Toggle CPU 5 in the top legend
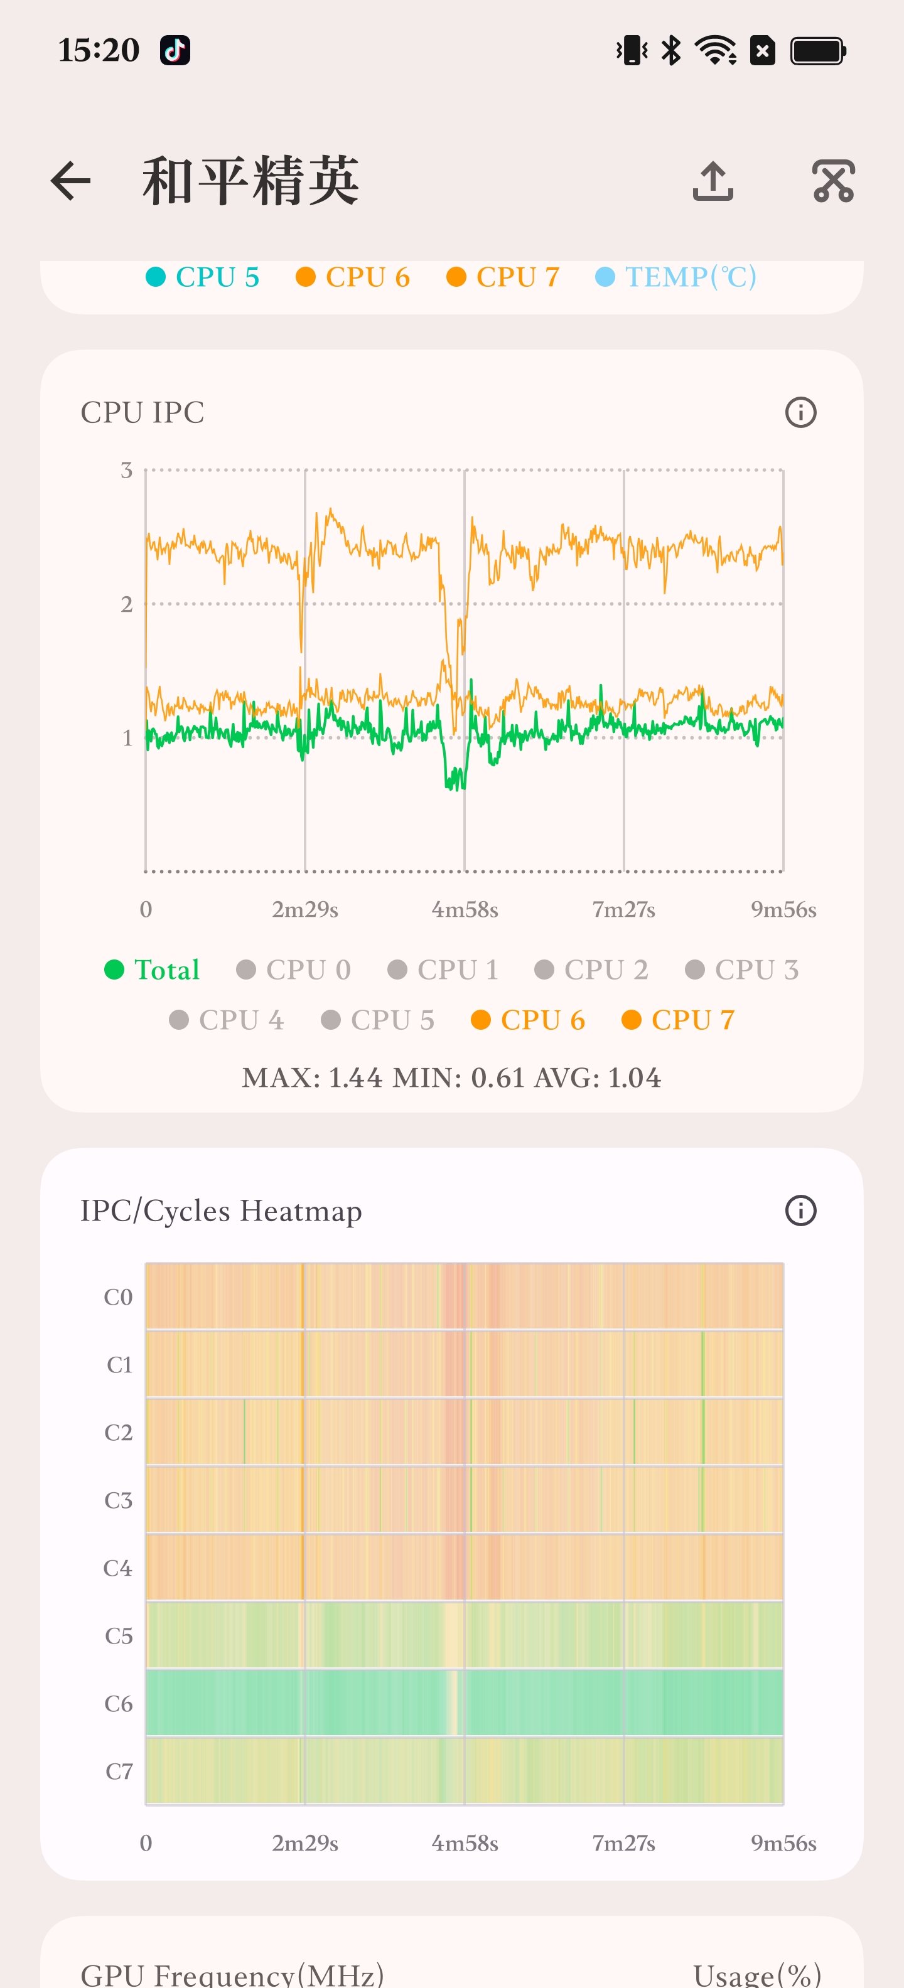Image resolution: width=904 pixels, height=1988 pixels. (x=202, y=276)
